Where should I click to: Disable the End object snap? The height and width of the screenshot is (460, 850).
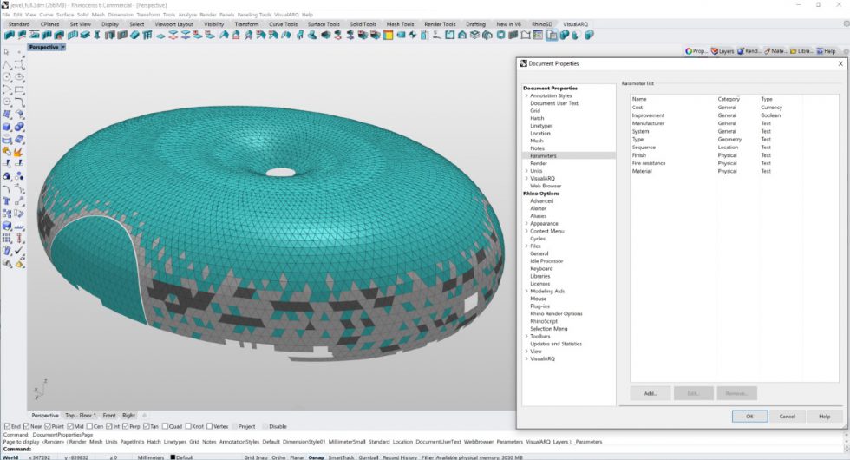[x=7, y=426]
